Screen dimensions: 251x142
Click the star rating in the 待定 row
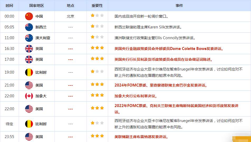tap(97, 123)
